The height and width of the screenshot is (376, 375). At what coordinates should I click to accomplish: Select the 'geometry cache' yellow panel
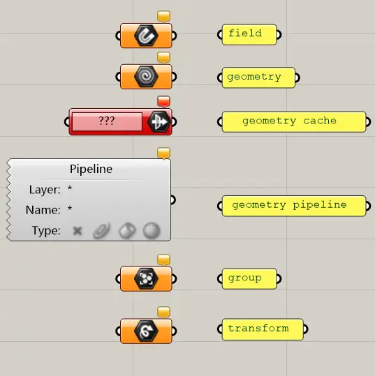(294, 122)
